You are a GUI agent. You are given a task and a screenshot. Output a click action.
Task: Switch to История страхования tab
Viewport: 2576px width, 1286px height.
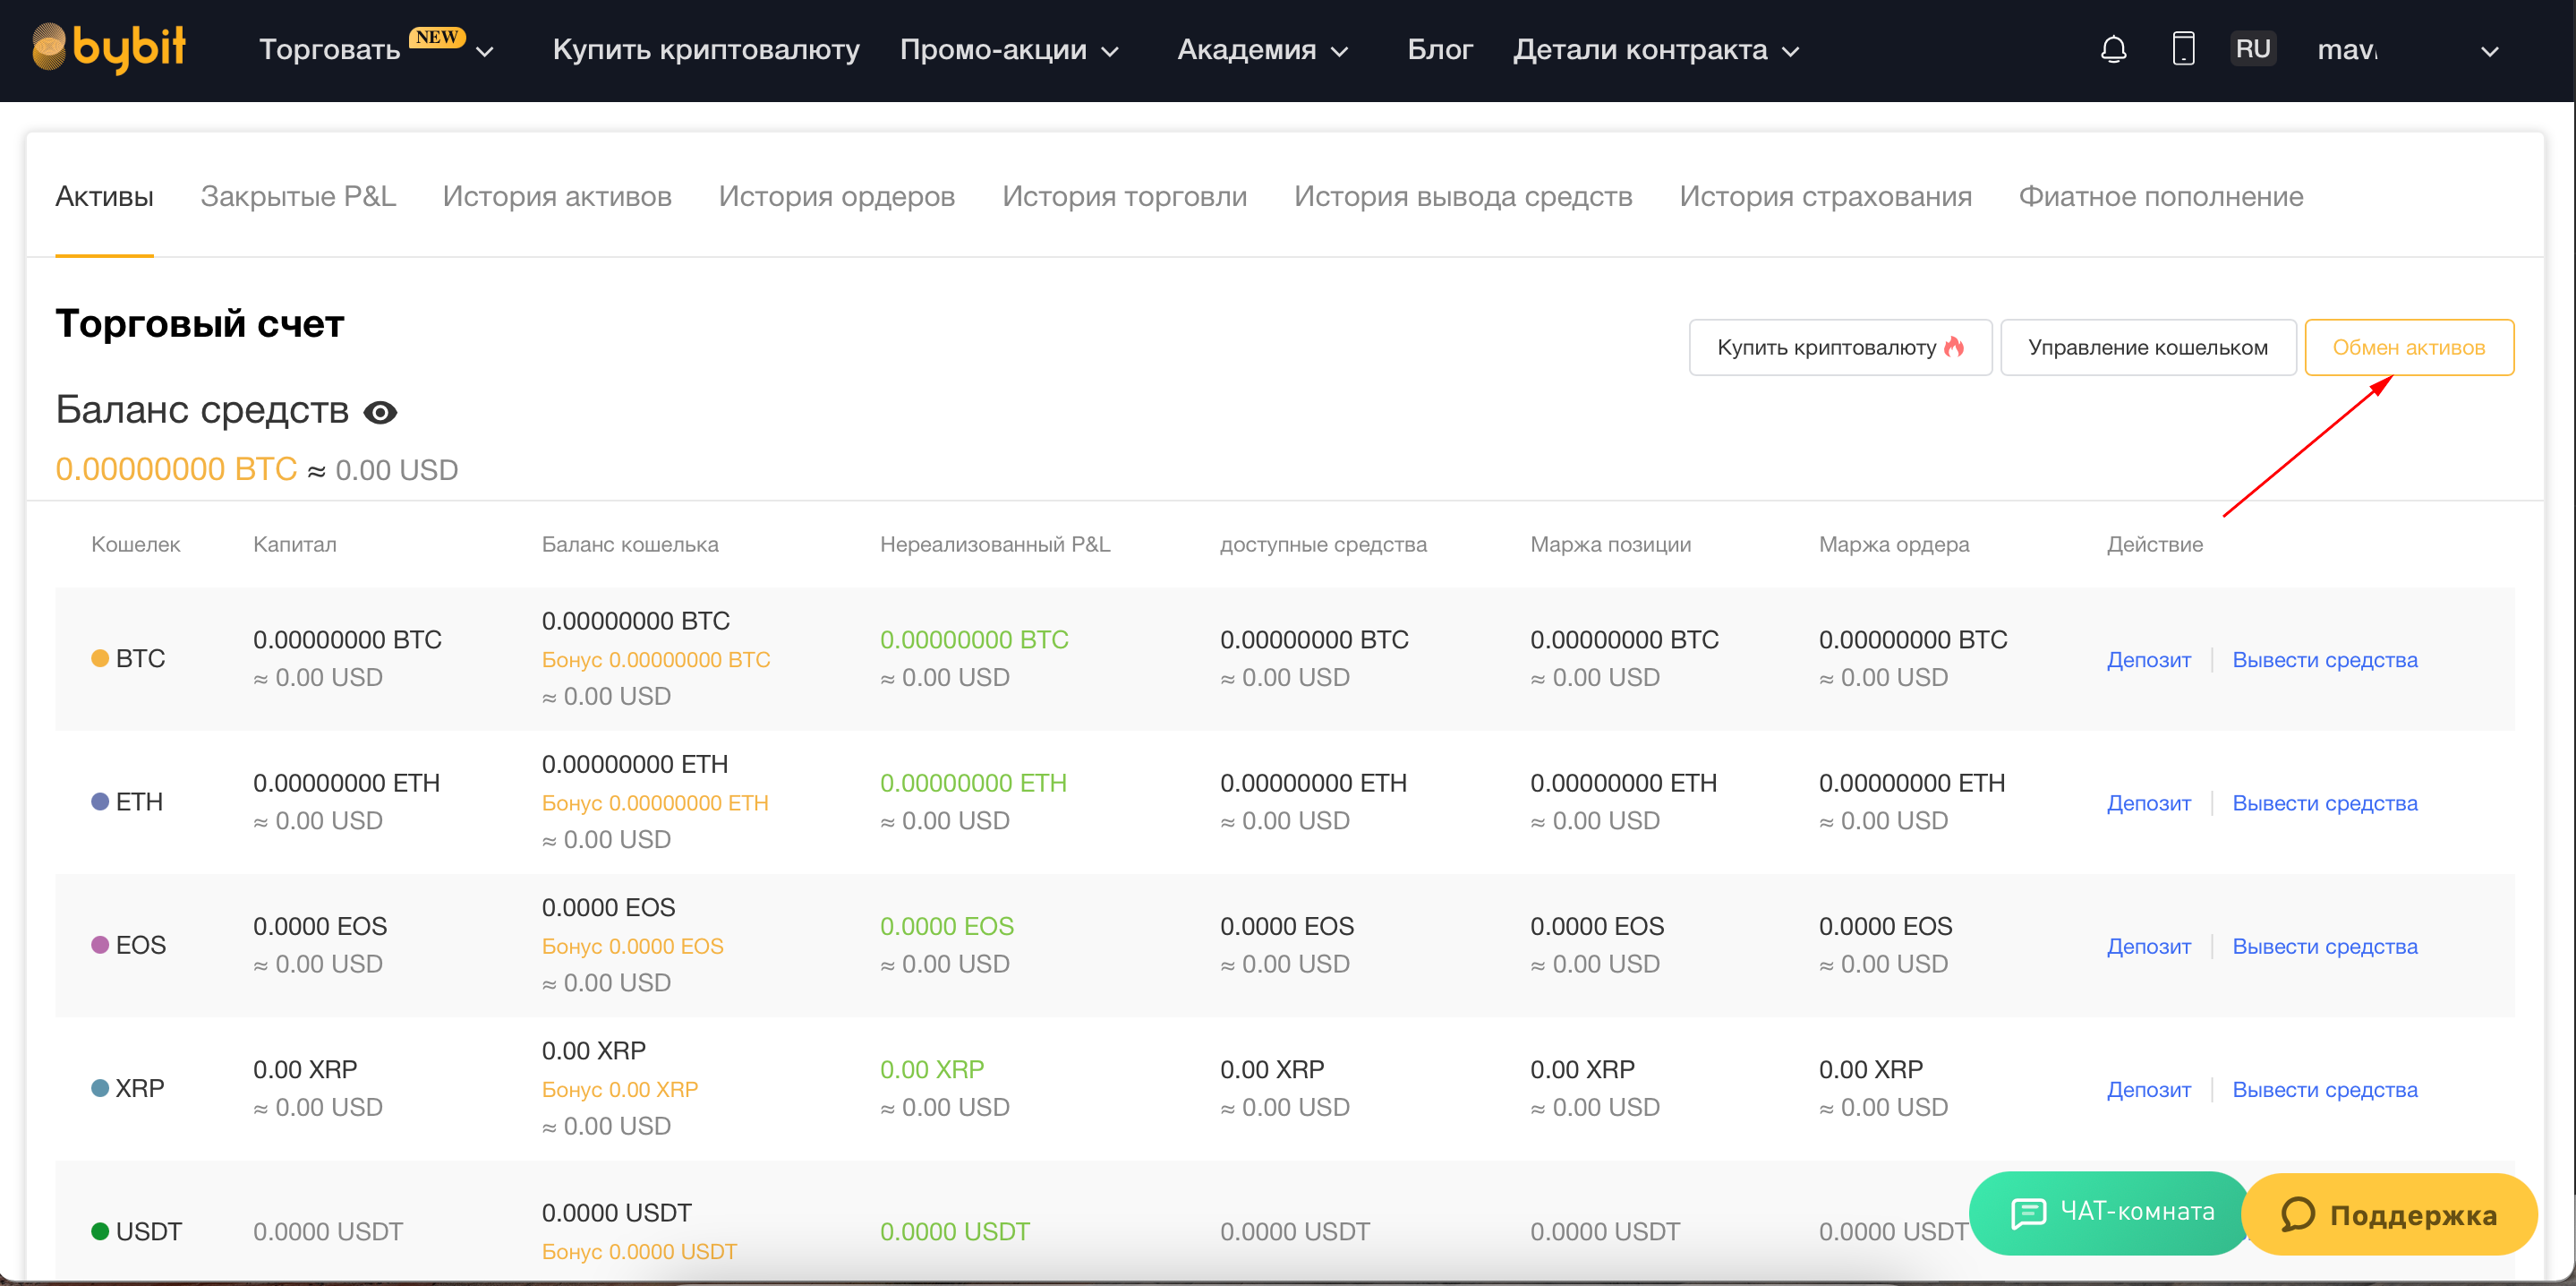click(x=1825, y=197)
